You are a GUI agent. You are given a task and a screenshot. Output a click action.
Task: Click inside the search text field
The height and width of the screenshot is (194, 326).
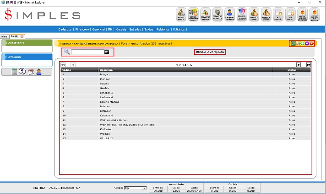(x=87, y=52)
